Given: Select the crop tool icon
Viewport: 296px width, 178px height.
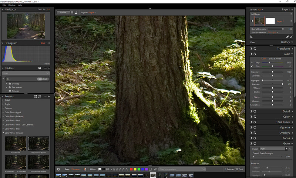Looking at the screenshot, I should click(251, 37).
